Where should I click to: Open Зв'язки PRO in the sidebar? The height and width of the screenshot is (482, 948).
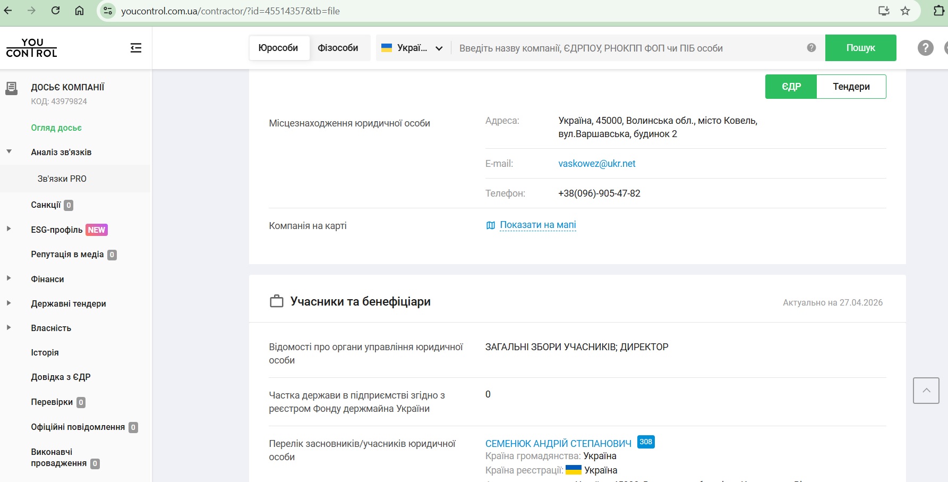tap(62, 179)
